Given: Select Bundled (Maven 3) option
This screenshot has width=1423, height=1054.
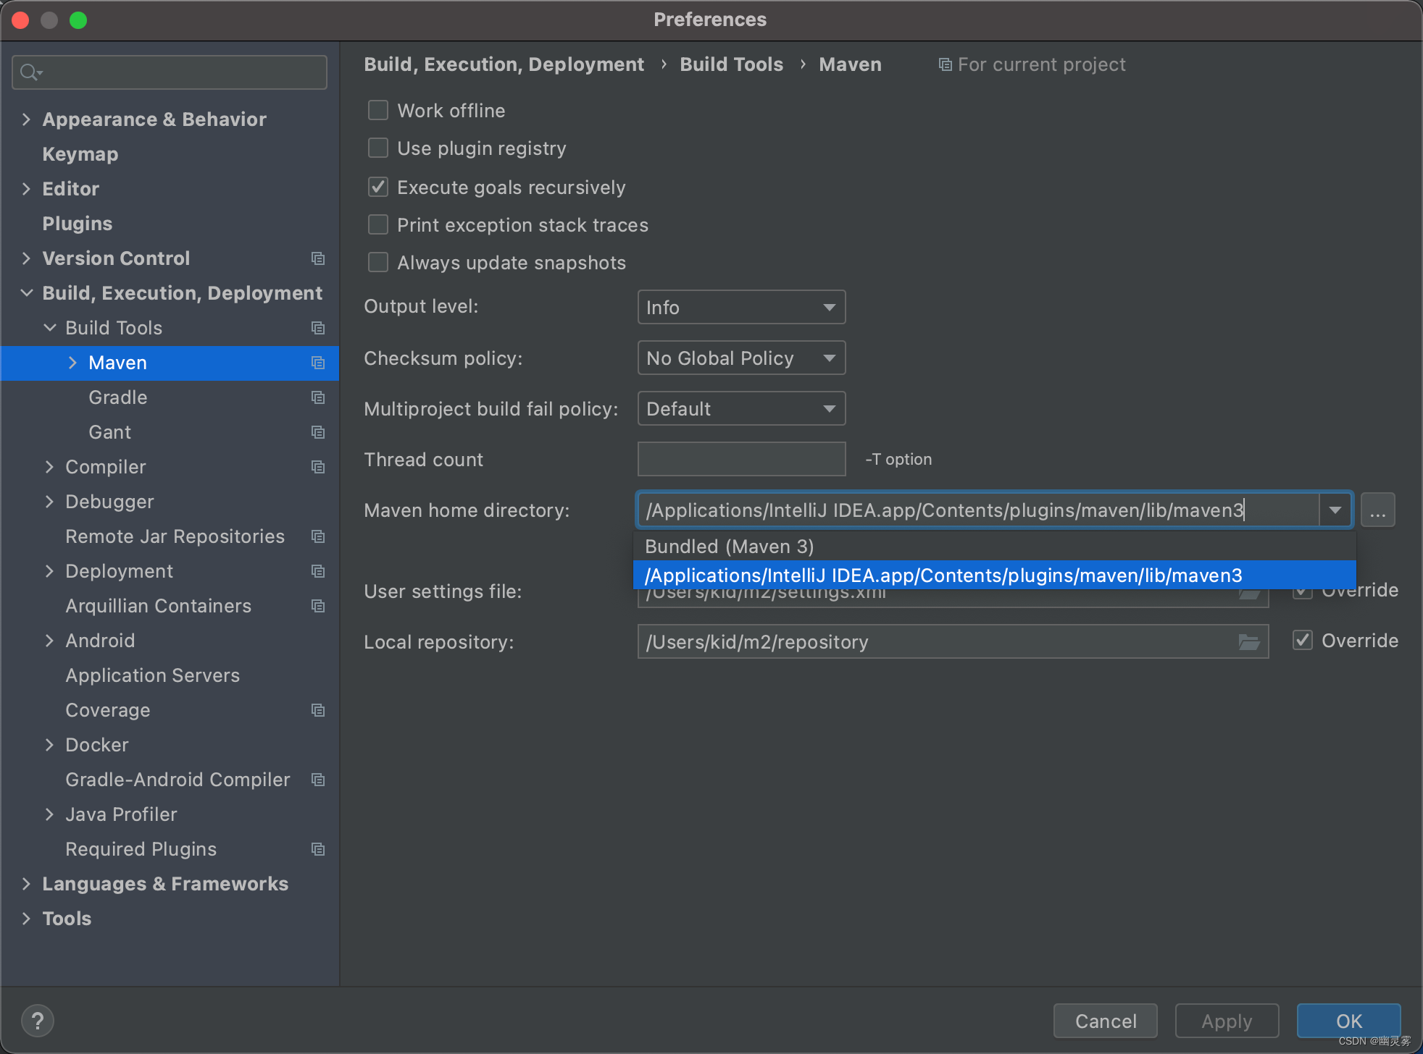Looking at the screenshot, I should 994,547.
